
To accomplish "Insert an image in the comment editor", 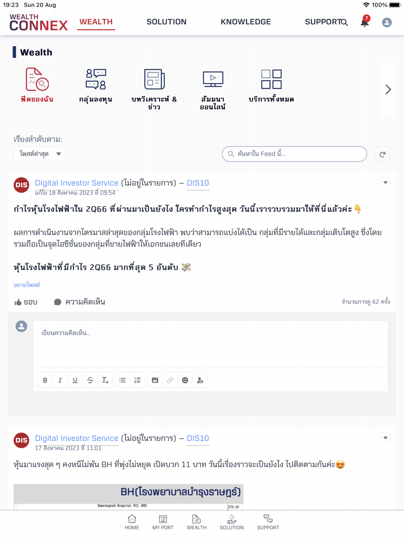I will [155, 380].
